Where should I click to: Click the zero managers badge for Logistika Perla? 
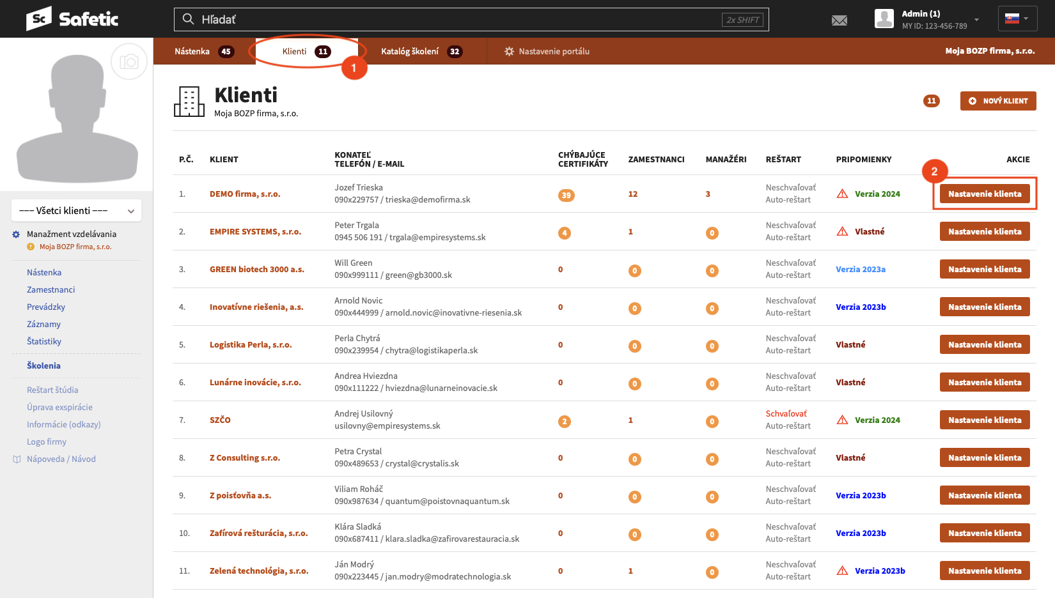(x=712, y=346)
